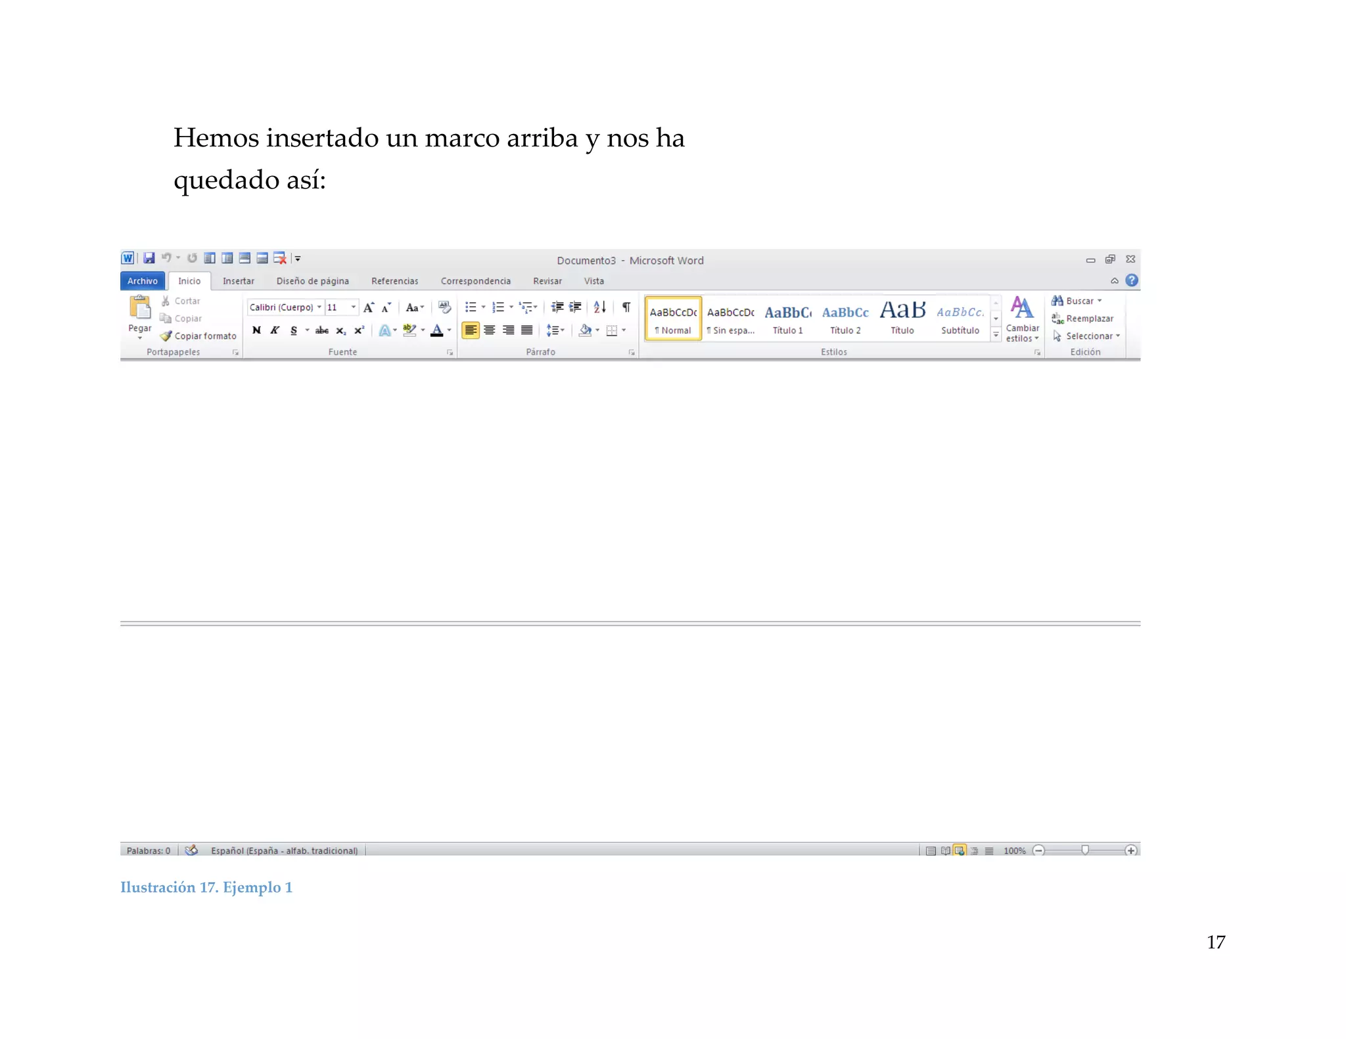This screenshot has width=1346, height=1039.
Task: Click the Bold (N) formatting icon
Action: click(x=256, y=330)
